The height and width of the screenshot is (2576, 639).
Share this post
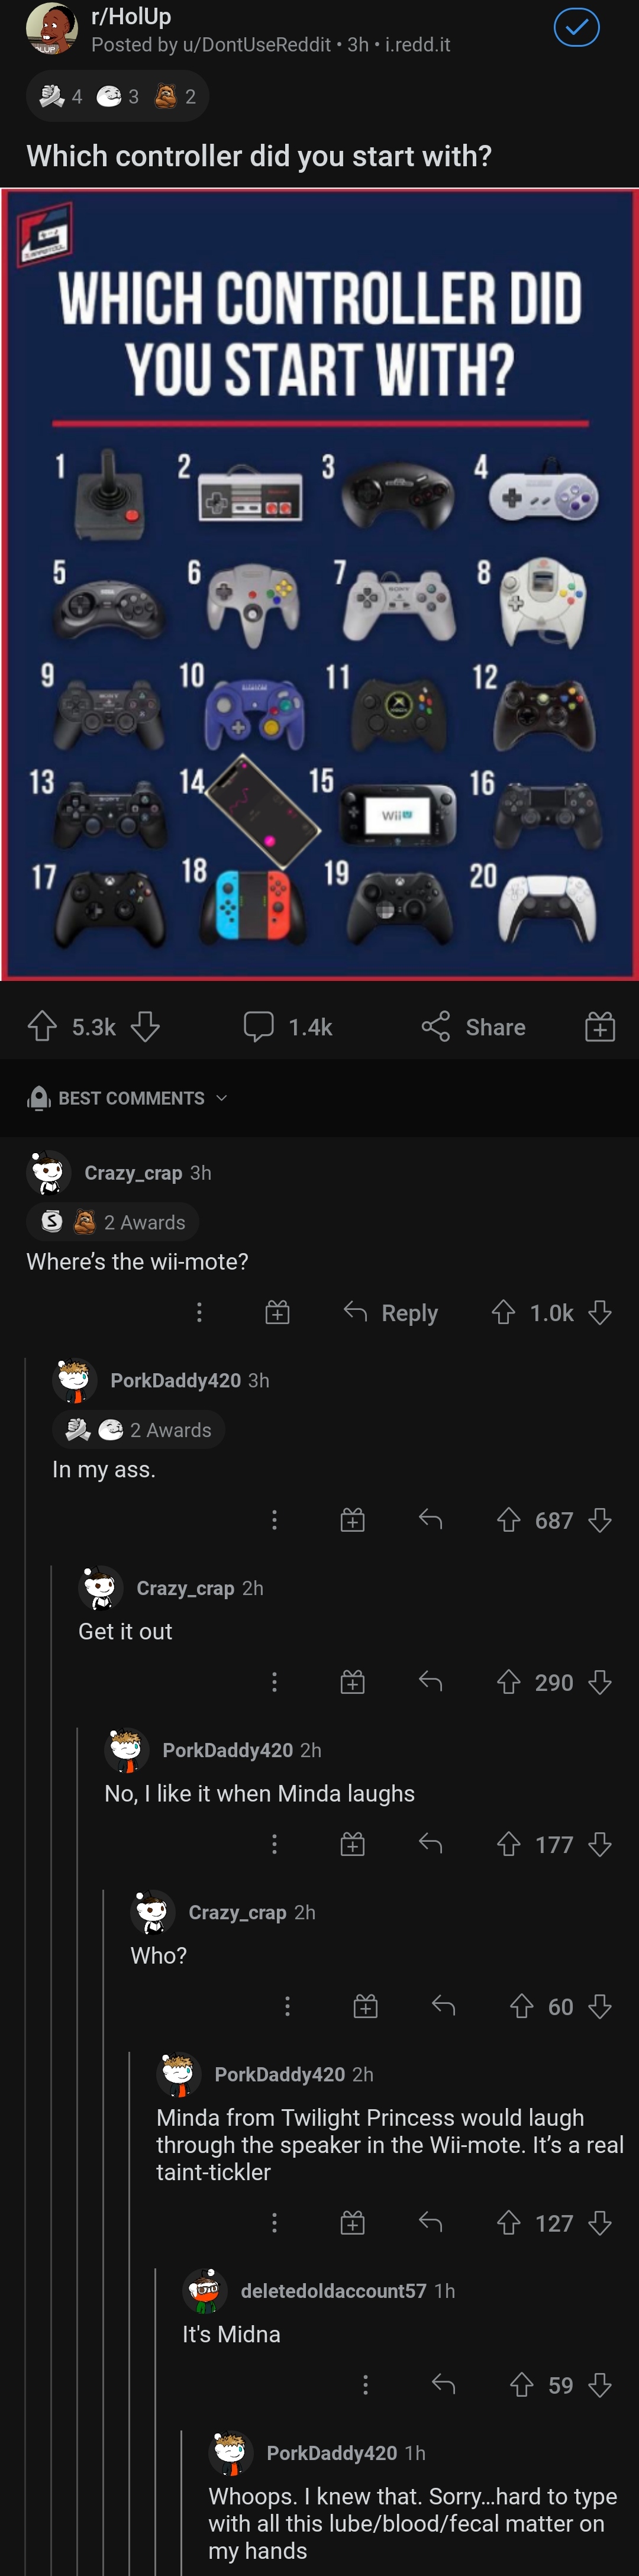pyautogui.click(x=474, y=1026)
